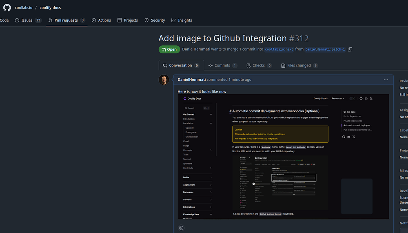Click the Discord icon in the docs header
The width and height of the screenshot is (408, 233).
[x=366, y=98]
